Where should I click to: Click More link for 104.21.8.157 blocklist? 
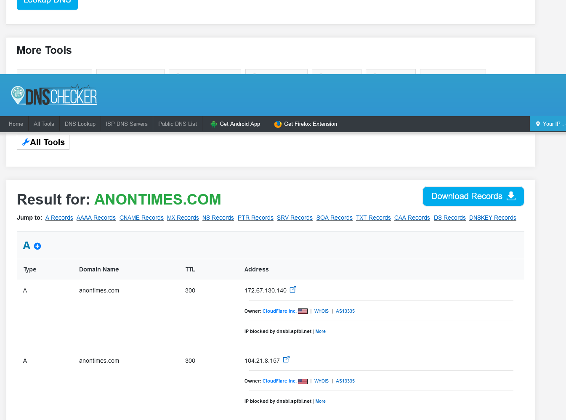click(321, 401)
